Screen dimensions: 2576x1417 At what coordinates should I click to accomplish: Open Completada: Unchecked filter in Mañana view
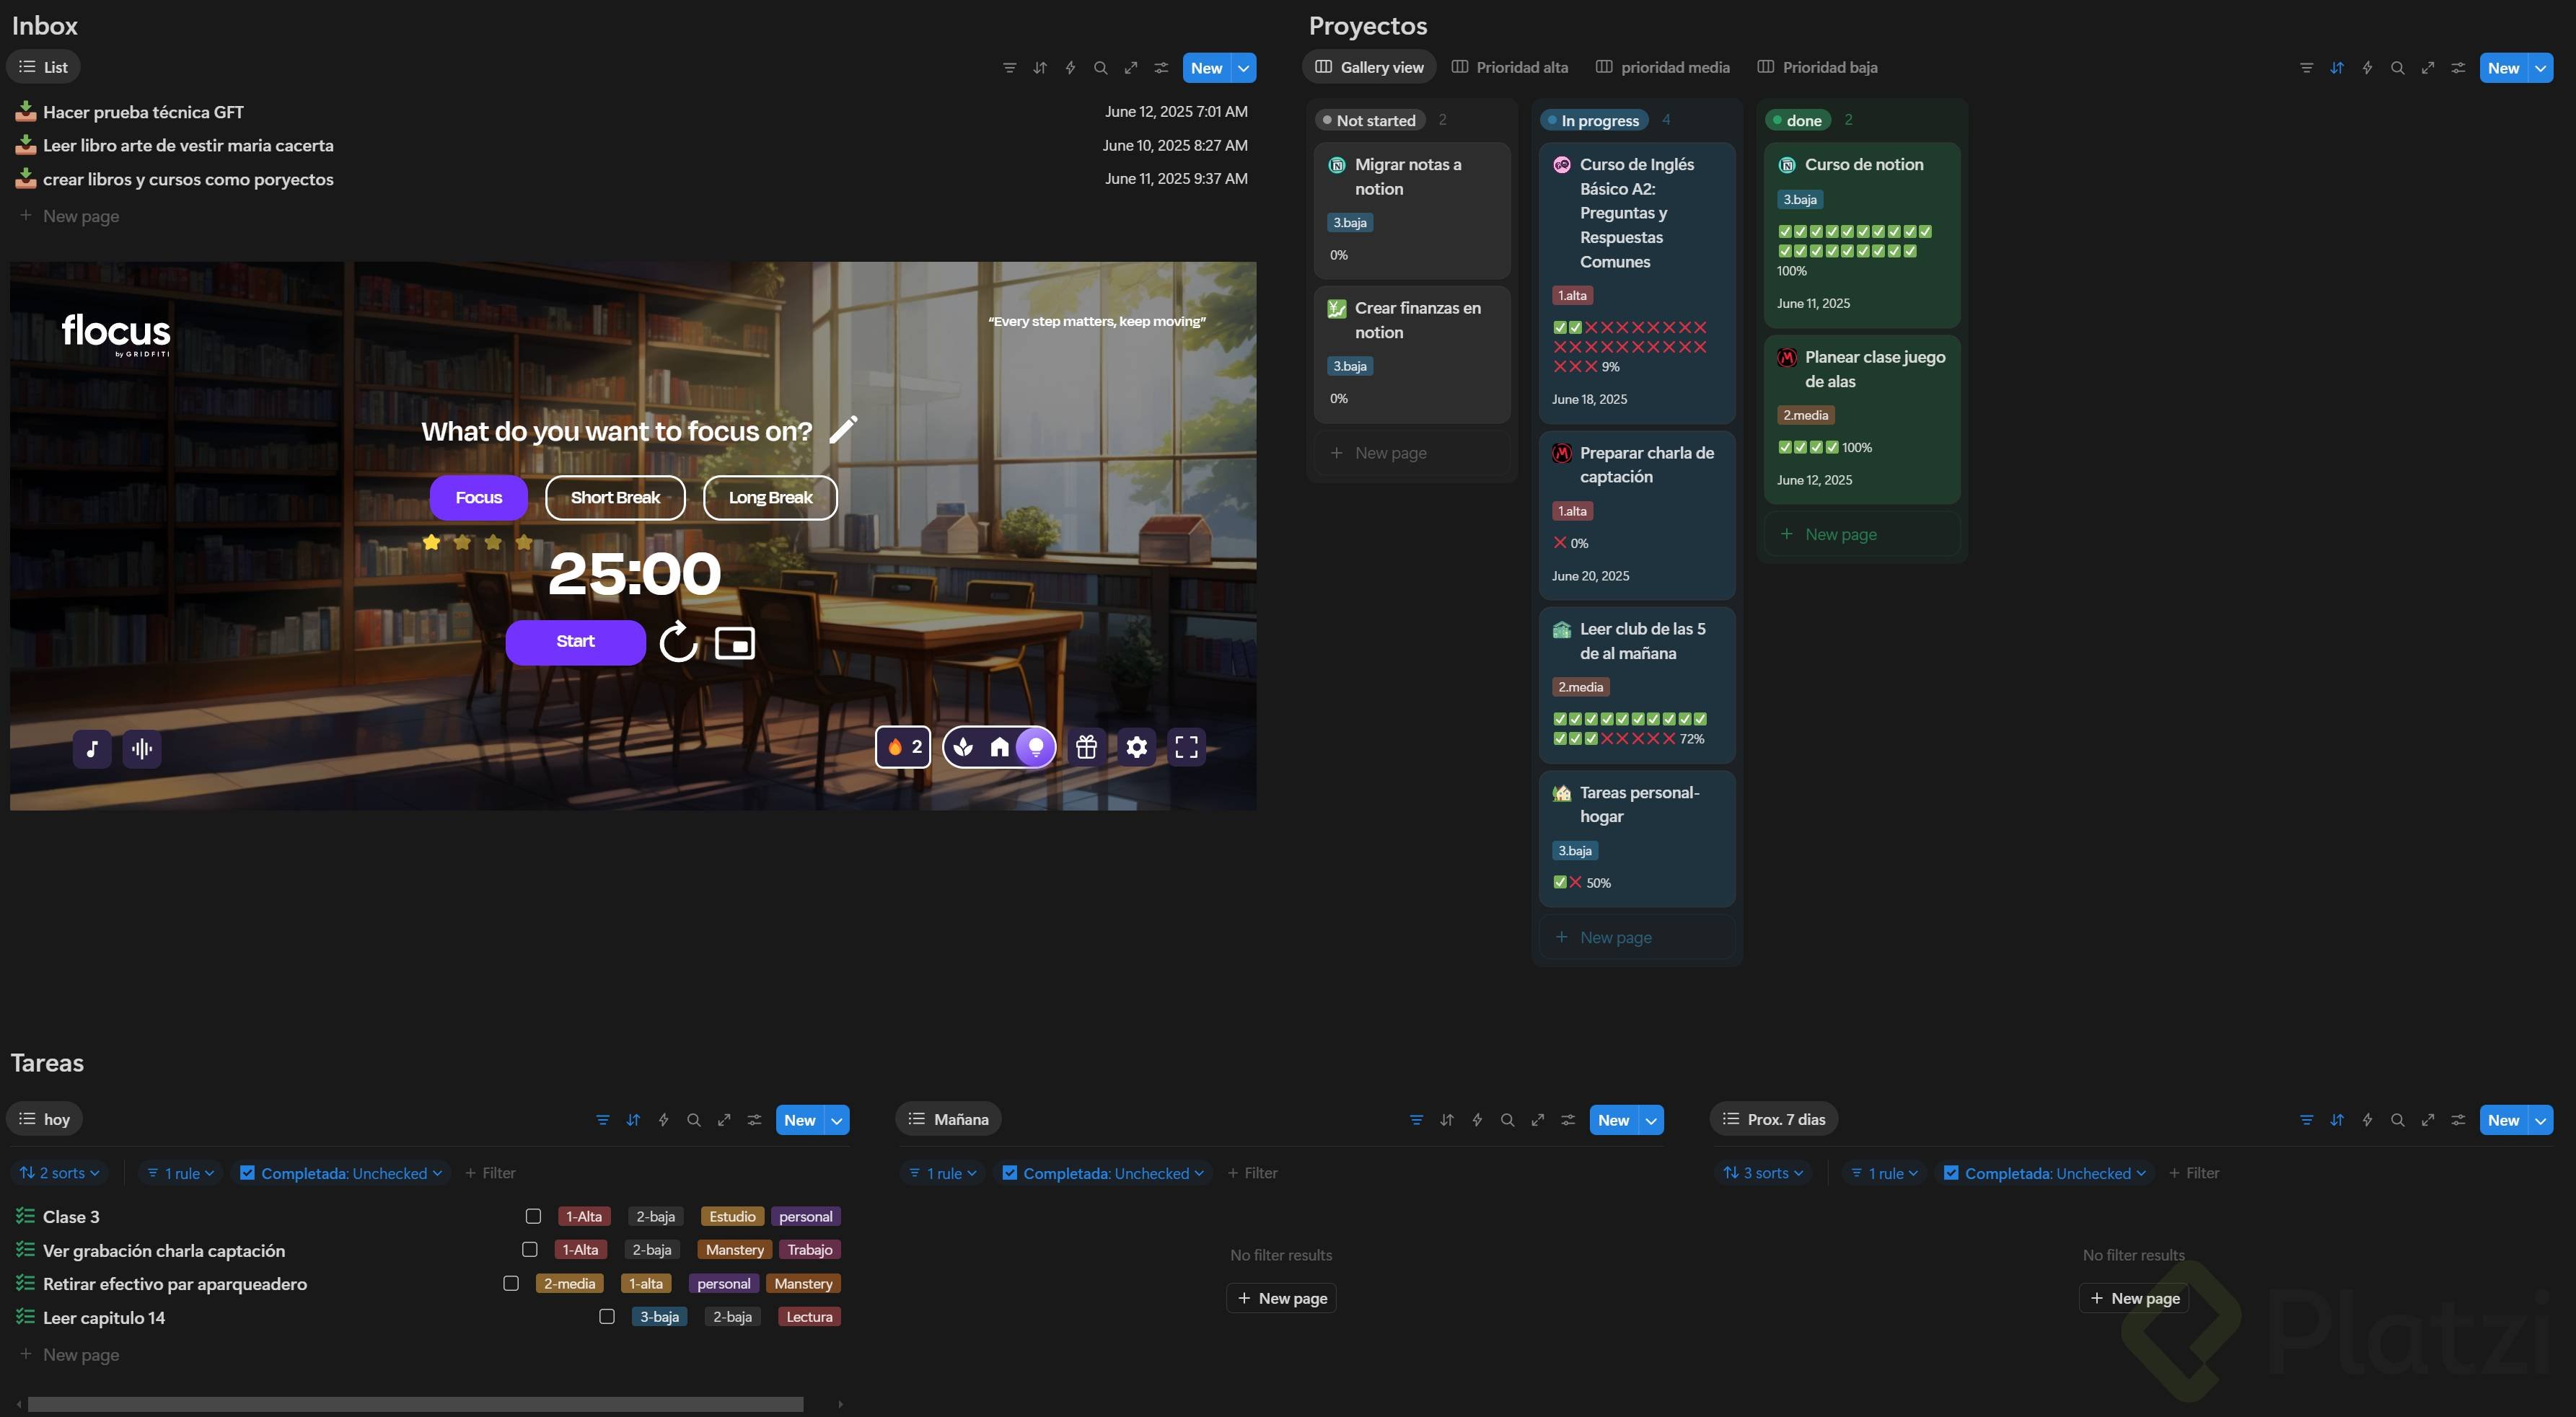(x=1105, y=1173)
